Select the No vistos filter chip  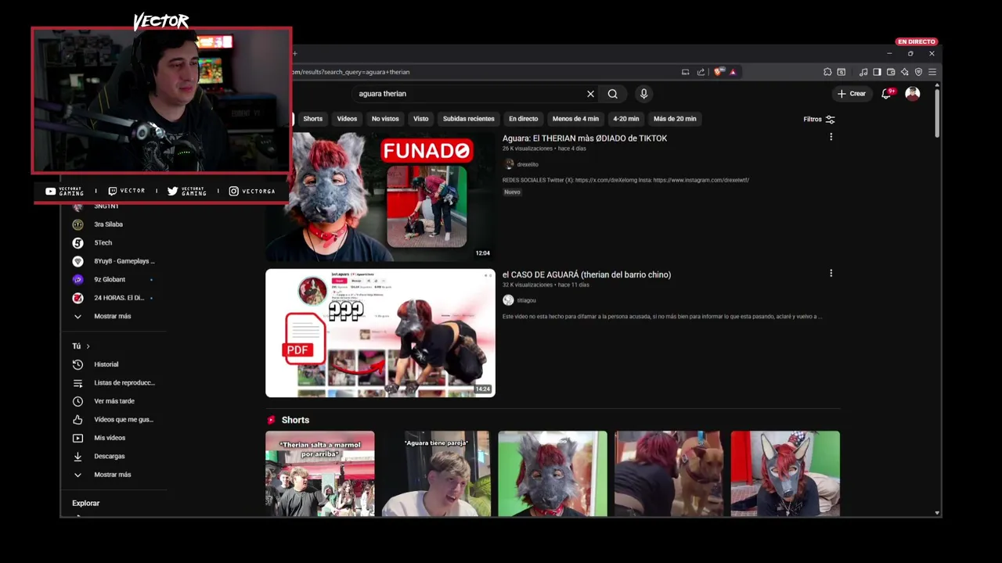tap(385, 119)
